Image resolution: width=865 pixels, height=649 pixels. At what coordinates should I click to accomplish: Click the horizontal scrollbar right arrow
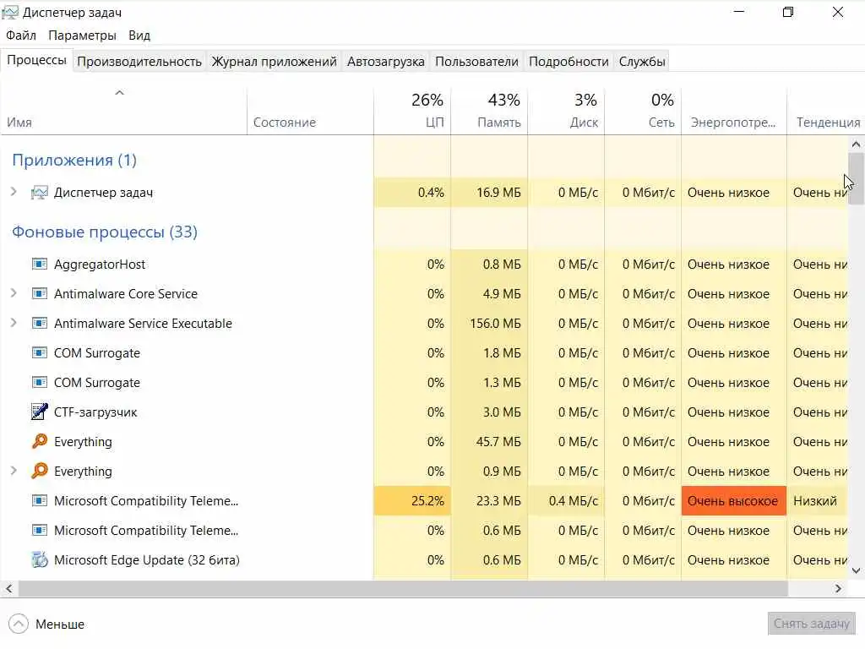coord(838,589)
